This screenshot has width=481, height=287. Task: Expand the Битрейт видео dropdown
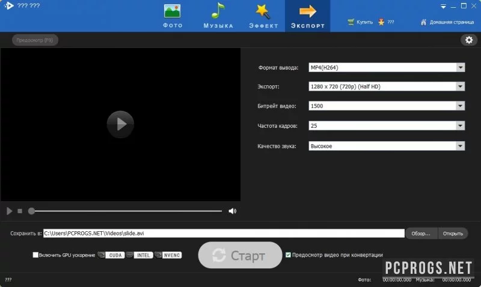tap(461, 106)
